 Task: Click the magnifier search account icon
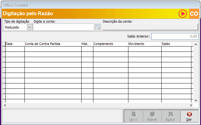[x=98, y=27]
